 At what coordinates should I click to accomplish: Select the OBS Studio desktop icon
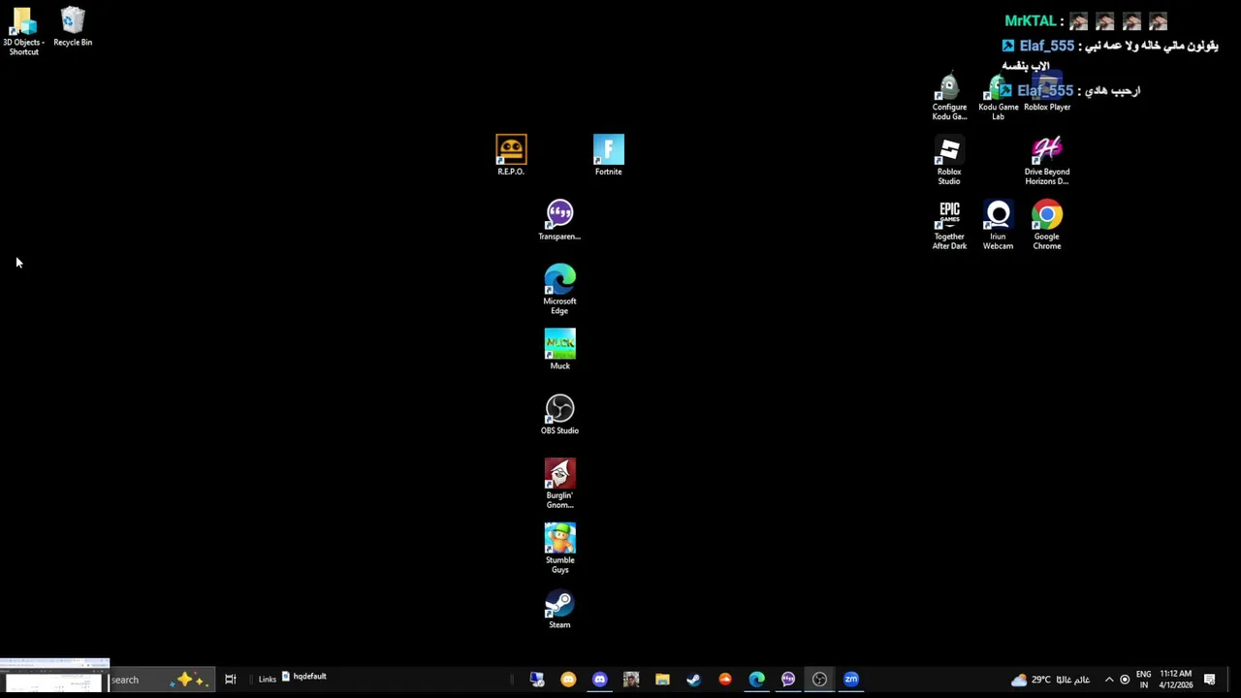[559, 415]
